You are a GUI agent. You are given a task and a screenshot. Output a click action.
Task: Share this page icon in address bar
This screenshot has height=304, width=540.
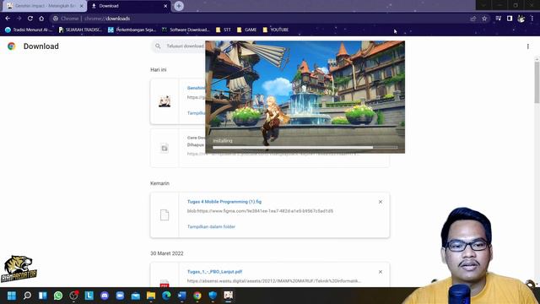(x=473, y=19)
